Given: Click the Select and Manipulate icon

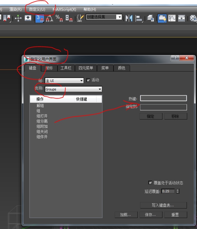Looking at the screenshot, I should (18, 18).
